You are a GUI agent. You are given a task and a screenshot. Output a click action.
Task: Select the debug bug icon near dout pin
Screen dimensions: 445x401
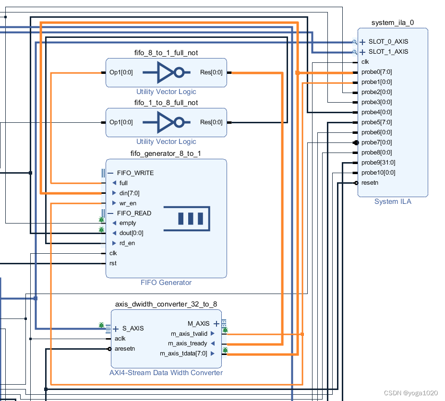tap(101, 229)
